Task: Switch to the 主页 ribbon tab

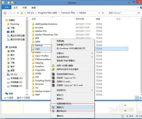Action: click(16, 8)
